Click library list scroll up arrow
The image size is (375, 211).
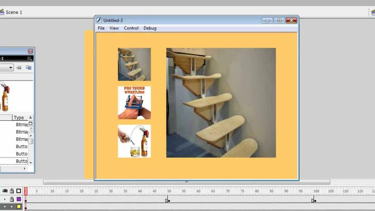click(x=31, y=136)
